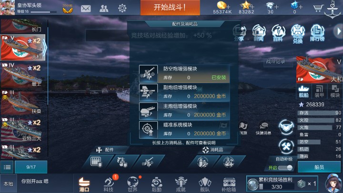Expand the chevron on selected 大和 ship
This screenshot has width=343, height=193.
[44, 47]
